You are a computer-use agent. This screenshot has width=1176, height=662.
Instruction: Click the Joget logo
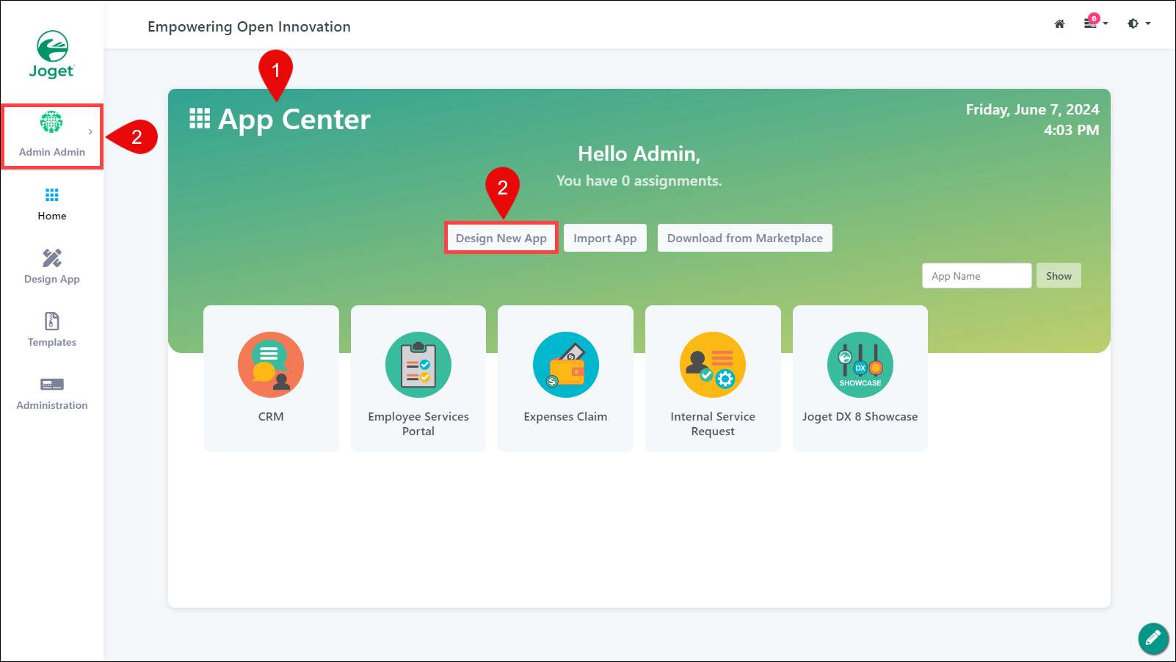click(x=52, y=54)
